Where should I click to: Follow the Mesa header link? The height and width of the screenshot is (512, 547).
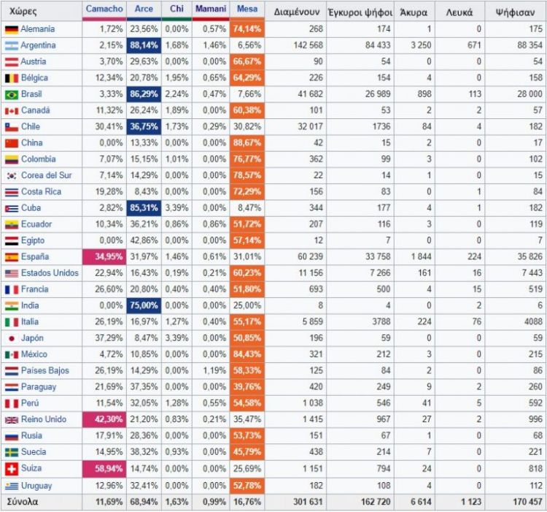point(249,9)
